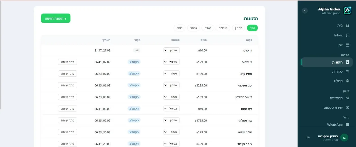Click the הזמנות orders icon in sidebar
Screen dimensions: 356x147
click(347, 62)
